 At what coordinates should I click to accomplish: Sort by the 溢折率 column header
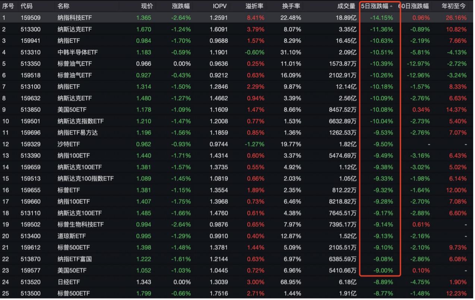255,6
